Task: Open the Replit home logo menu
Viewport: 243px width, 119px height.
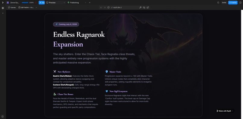Action: tap(3, 3)
